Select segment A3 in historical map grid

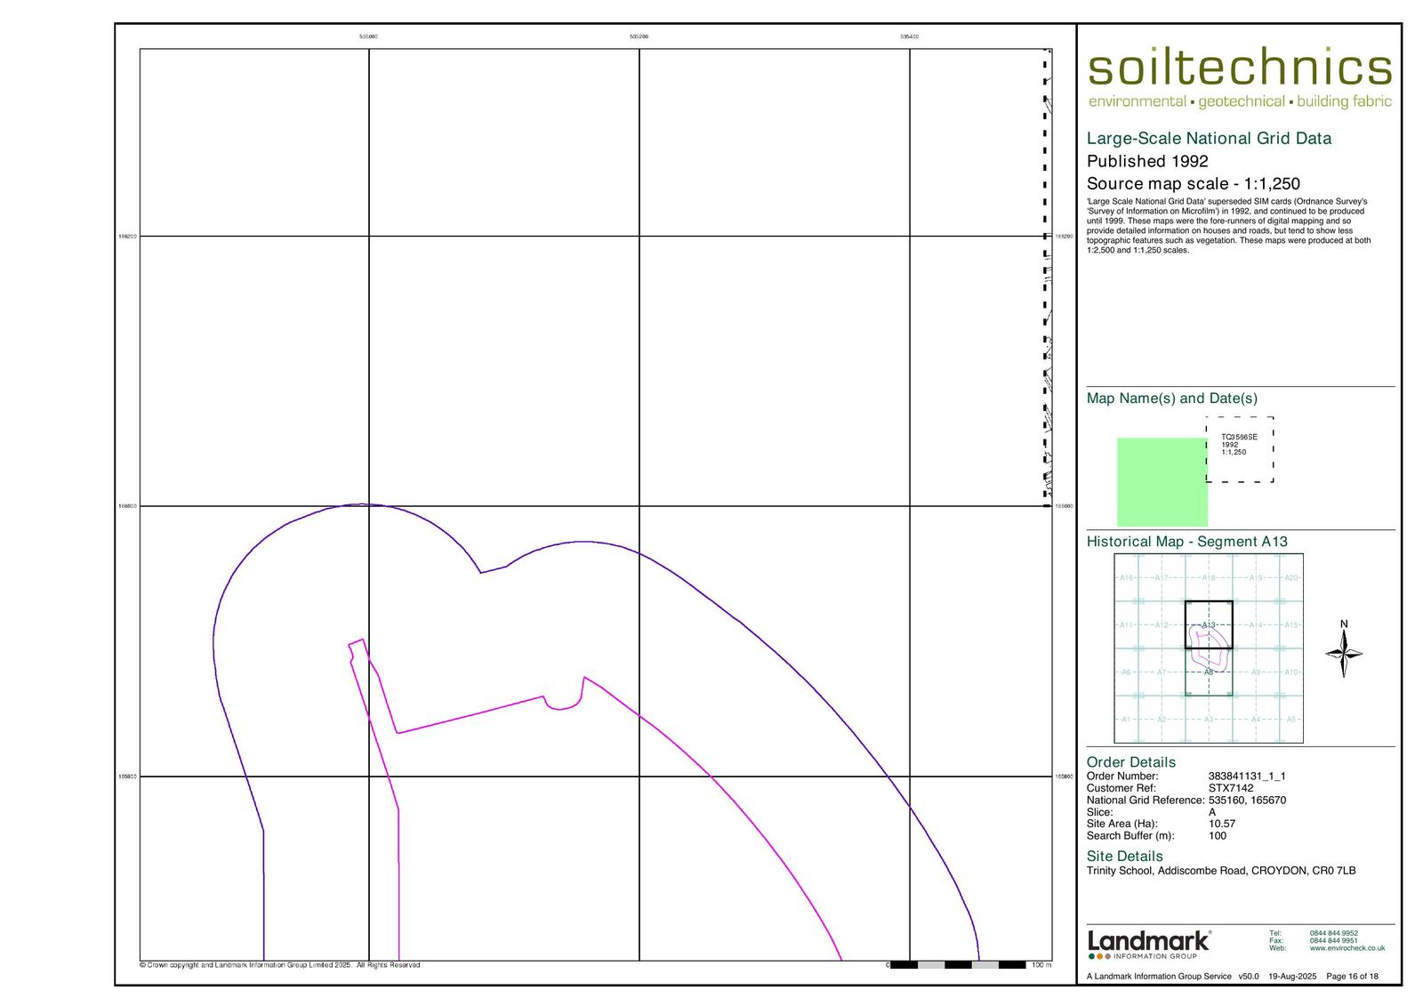point(1209,719)
